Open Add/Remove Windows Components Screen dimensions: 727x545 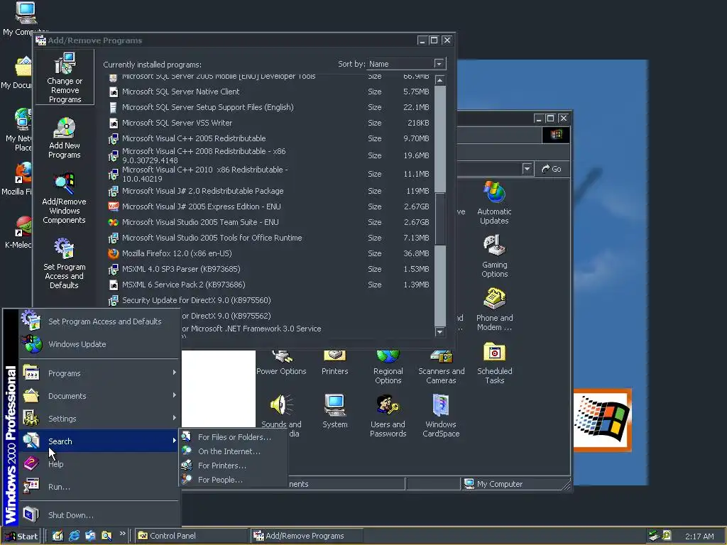coord(65,199)
